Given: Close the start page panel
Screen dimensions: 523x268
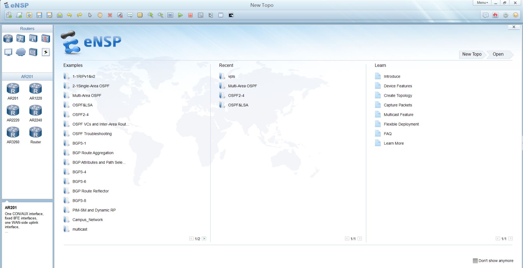Looking at the screenshot, I should point(514,27).
